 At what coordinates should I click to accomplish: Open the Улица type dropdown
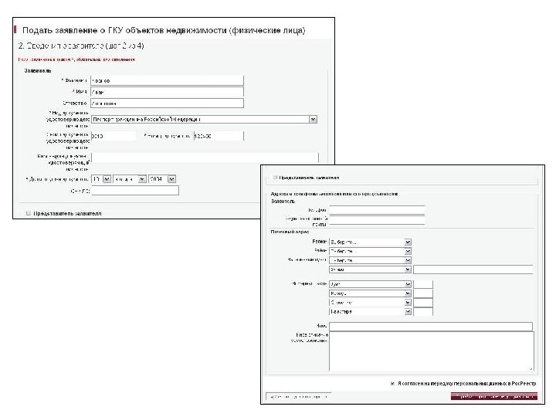[x=370, y=270]
